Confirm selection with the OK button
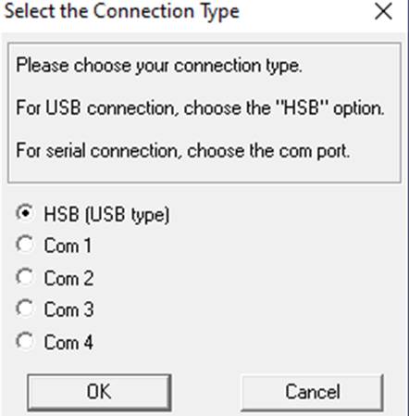Viewport: 409px width, 416px height. pyautogui.click(x=99, y=392)
